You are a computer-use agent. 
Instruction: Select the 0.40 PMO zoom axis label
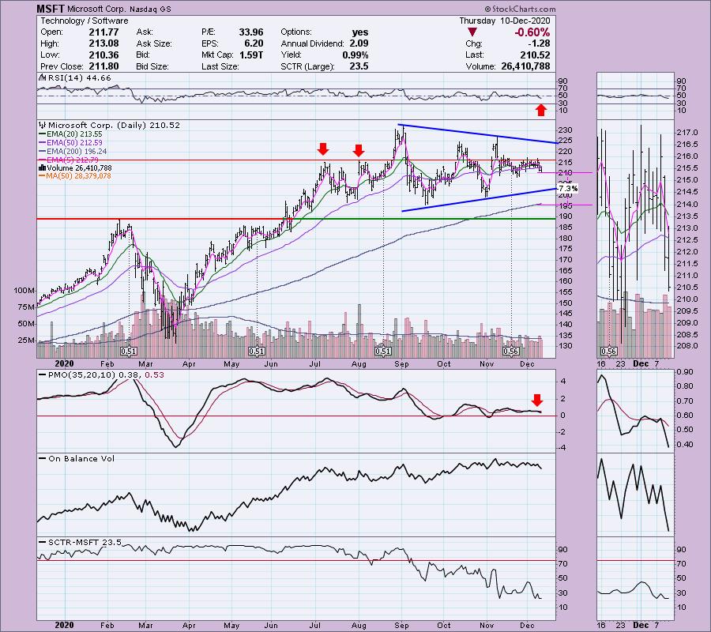tap(685, 444)
